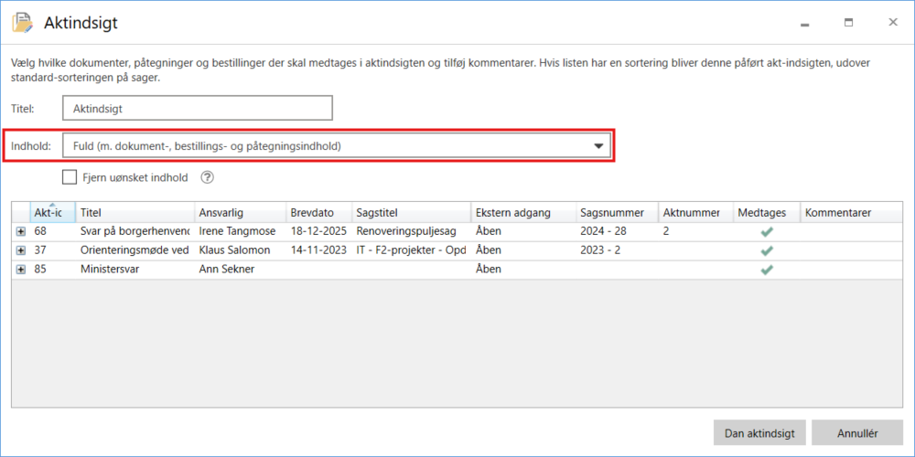Screen dimensions: 915x457
Task: Sort by the Sagstitel column header
Action: point(412,213)
